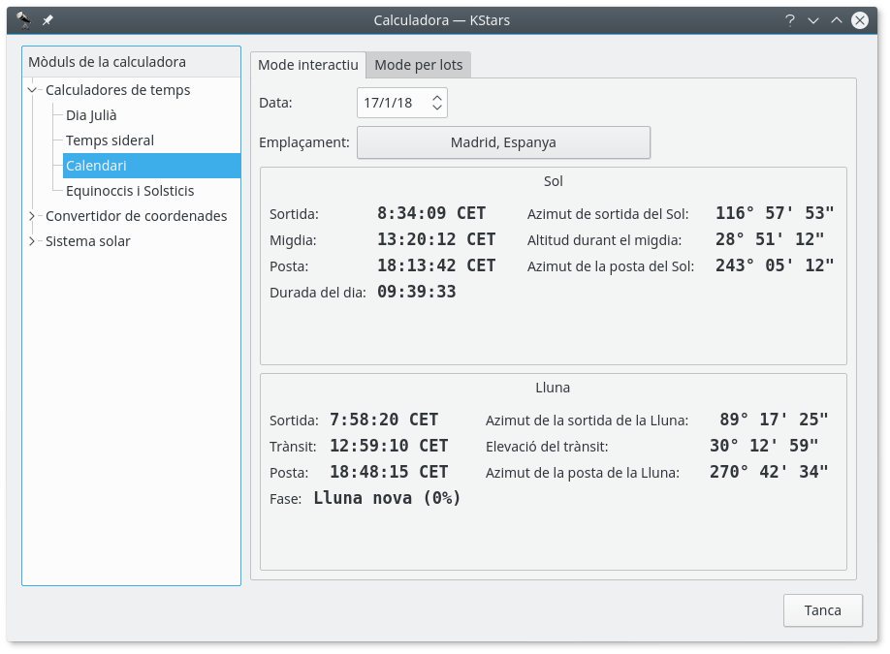Minimize the Calculadora window
890x654 pixels.
[813, 19]
